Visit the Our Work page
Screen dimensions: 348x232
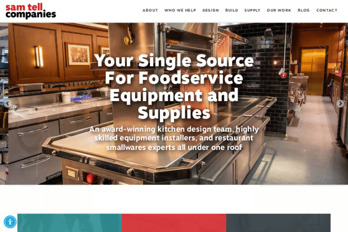click(x=279, y=10)
